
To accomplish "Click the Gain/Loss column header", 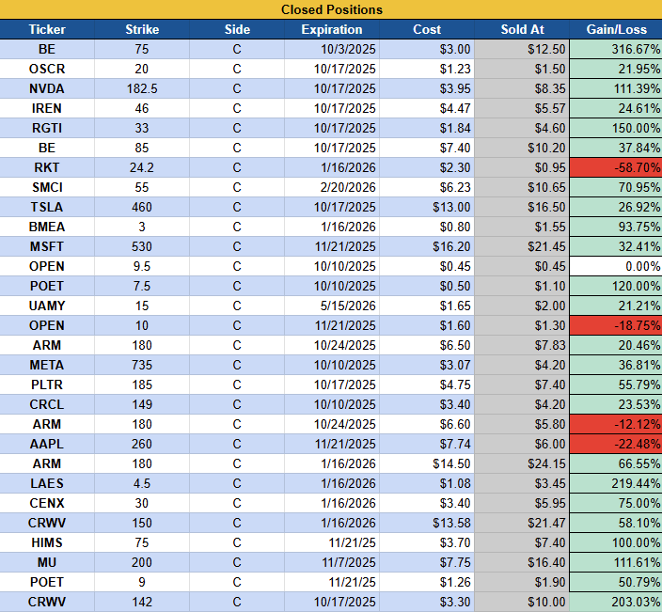I will coord(616,29).
